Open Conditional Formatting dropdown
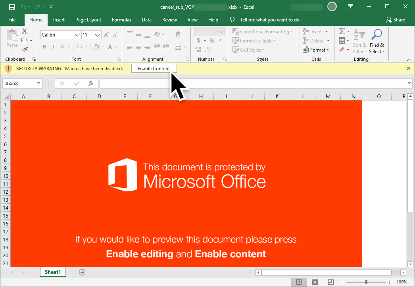This screenshot has width=415, height=287. pyautogui.click(x=263, y=32)
